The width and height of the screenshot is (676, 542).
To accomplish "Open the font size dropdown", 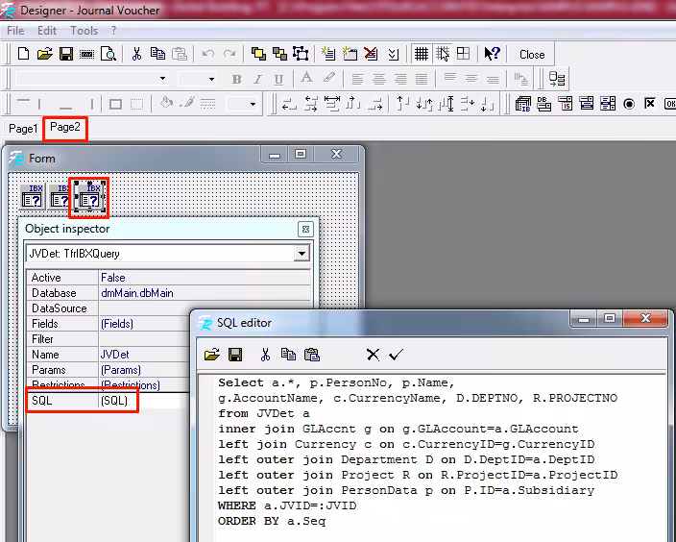I will point(211,79).
